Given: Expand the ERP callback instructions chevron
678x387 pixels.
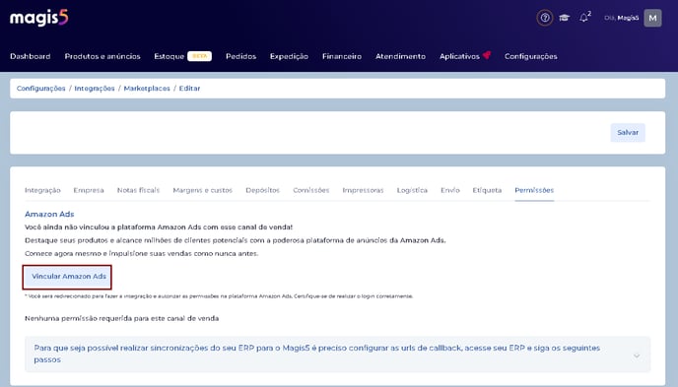Looking at the screenshot, I should [x=637, y=355].
